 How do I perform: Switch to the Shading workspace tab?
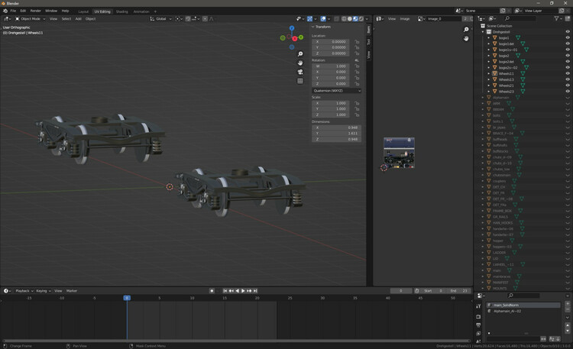(x=122, y=11)
